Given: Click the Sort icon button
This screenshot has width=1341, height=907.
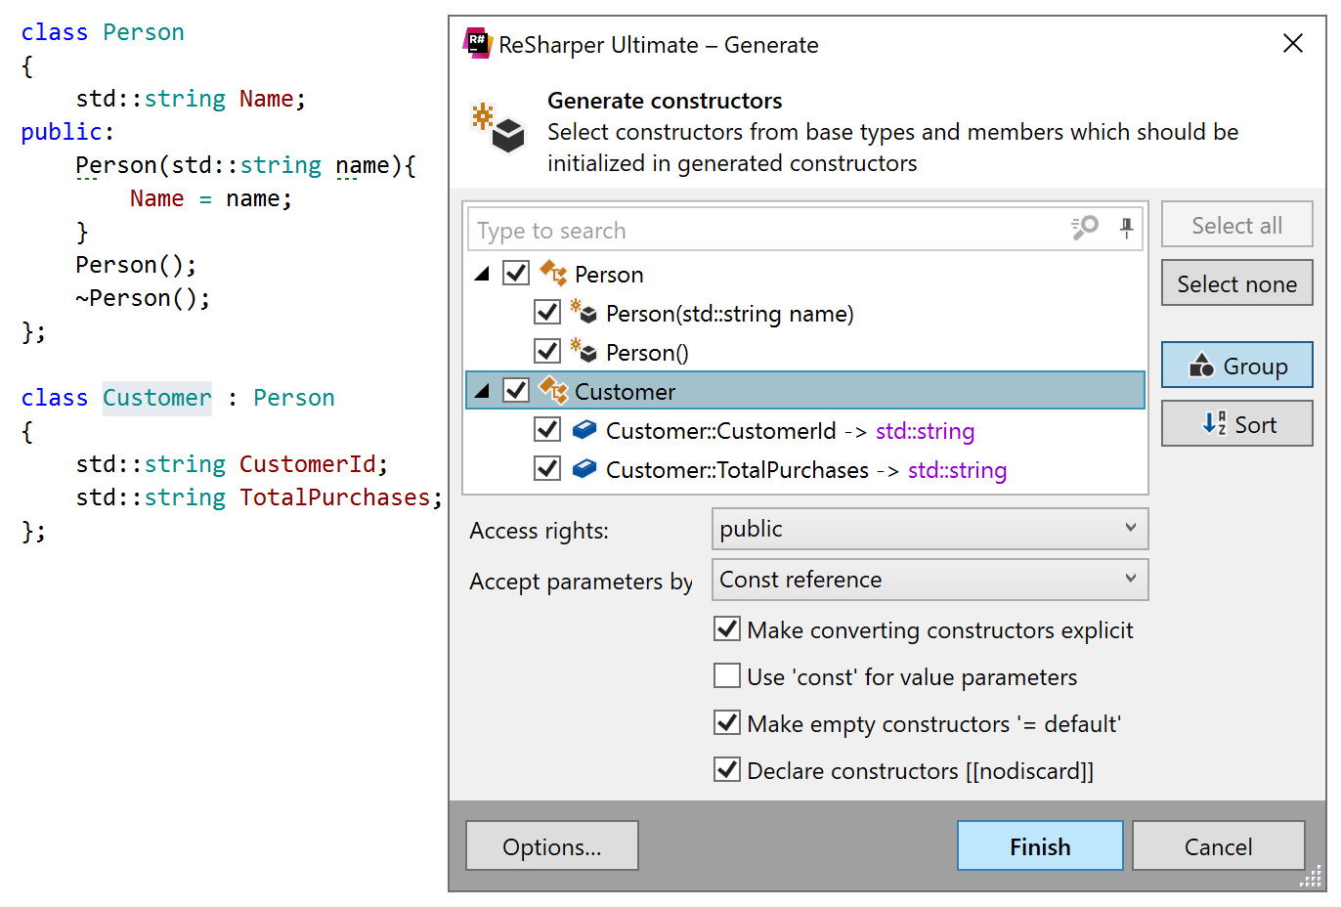Looking at the screenshot, I should point(1212,423).
